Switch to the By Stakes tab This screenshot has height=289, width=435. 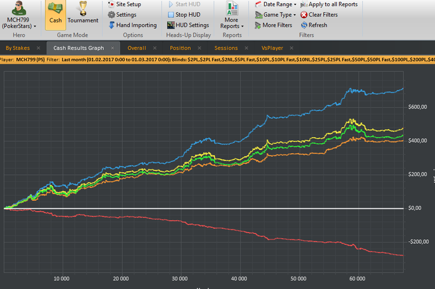click(x=17, y=48)
